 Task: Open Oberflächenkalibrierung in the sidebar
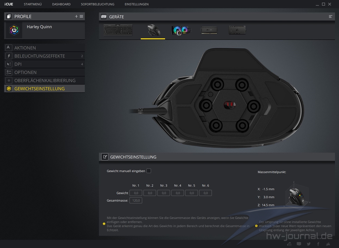(x=45, y=81)
